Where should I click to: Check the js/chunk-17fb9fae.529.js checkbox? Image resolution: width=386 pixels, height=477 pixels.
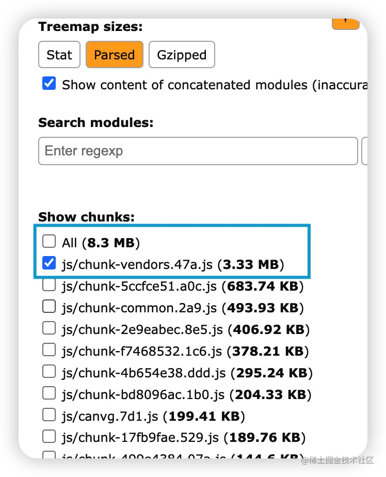[49, 437]
